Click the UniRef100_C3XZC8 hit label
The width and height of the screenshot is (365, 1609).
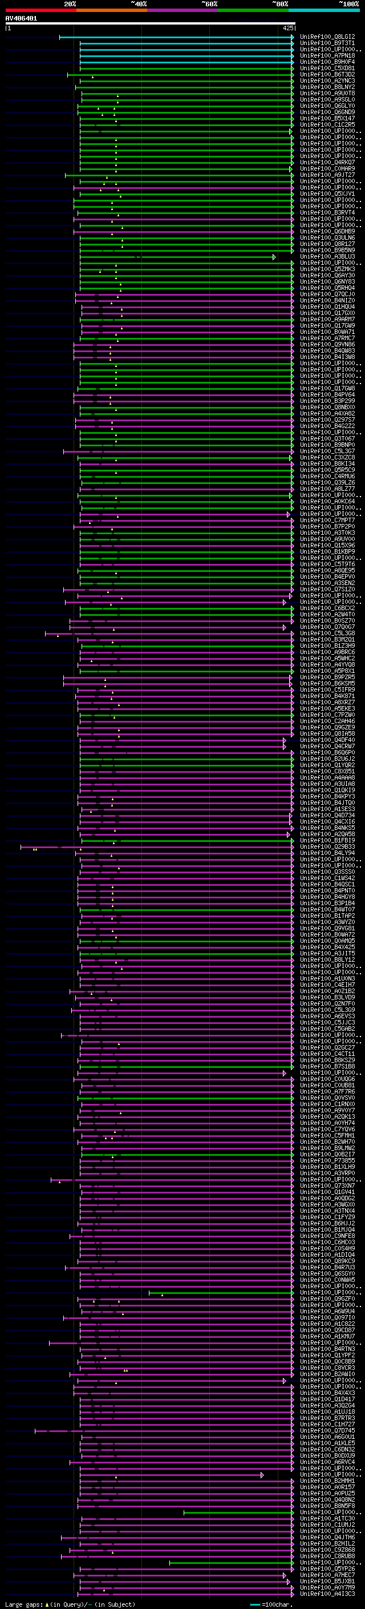(327, 457)
